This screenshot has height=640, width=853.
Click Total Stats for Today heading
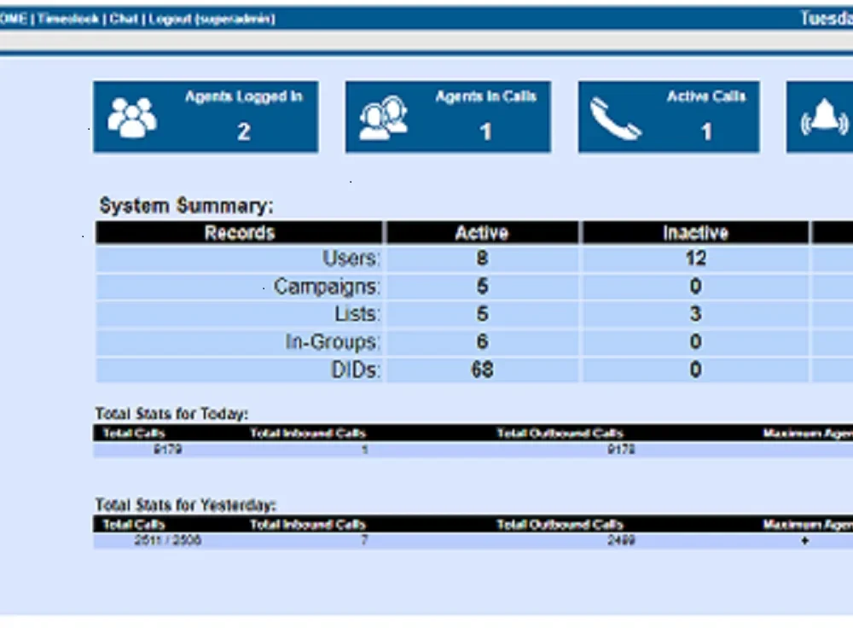(172, 414)
